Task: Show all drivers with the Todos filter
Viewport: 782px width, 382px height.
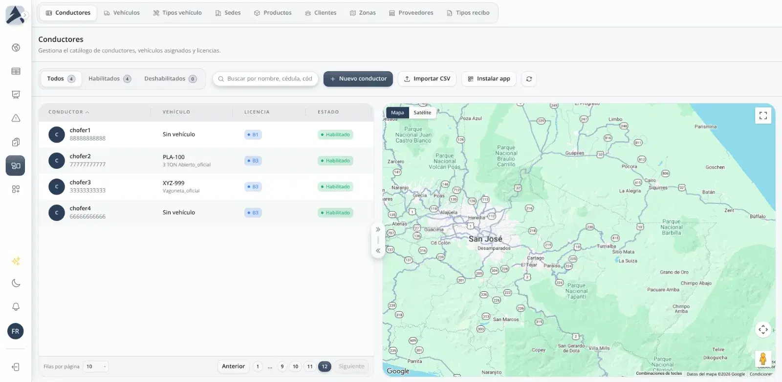Action: 61,79
